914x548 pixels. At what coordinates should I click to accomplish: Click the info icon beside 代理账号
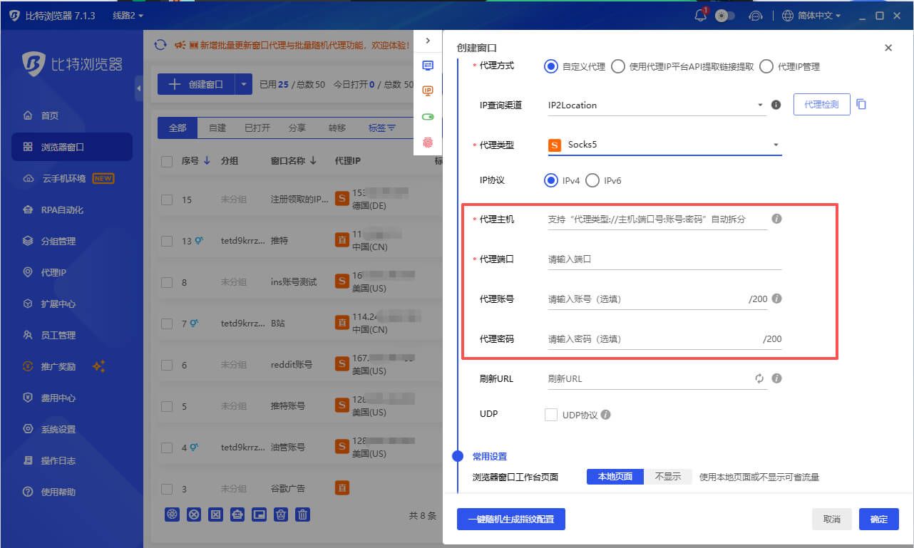point(777,299)
